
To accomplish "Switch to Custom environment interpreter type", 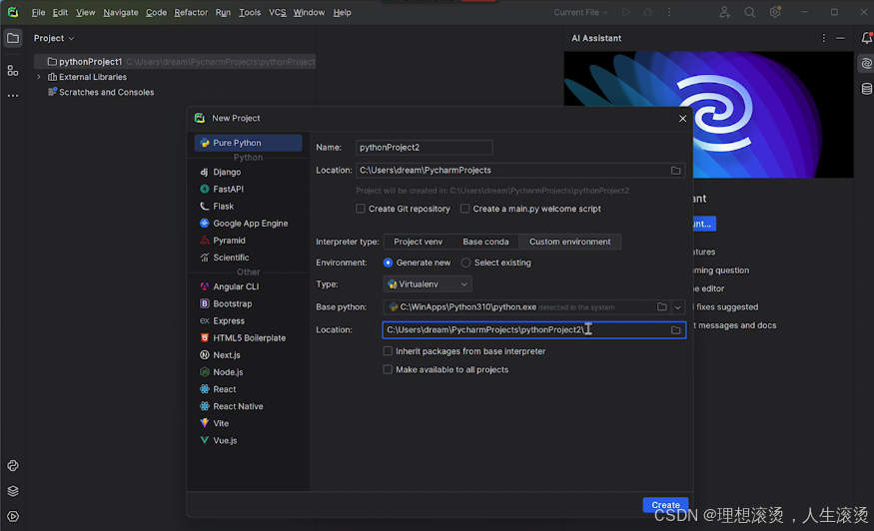I will click(x=569, y=242).
